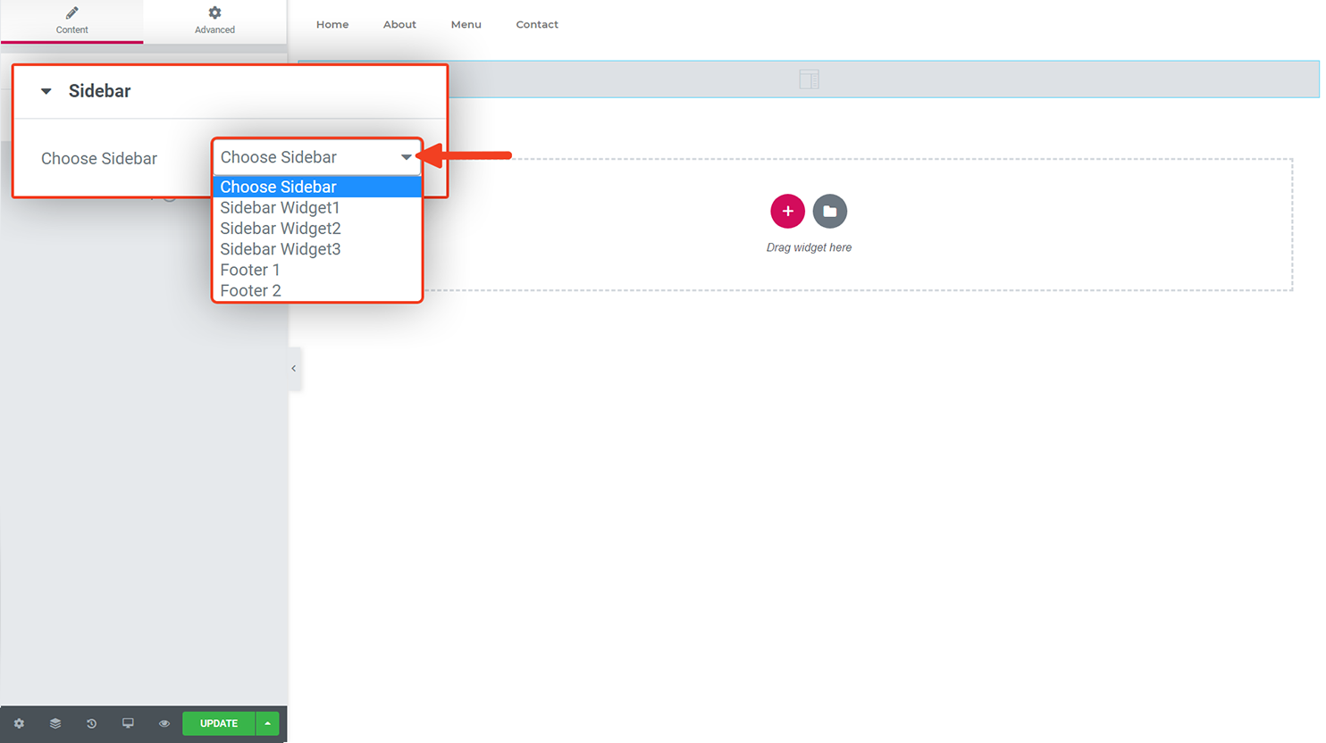This screenshot has height=743, width=1326.
Task: Pick Sidebar Widget3 from dropdown
Action: 316,249
